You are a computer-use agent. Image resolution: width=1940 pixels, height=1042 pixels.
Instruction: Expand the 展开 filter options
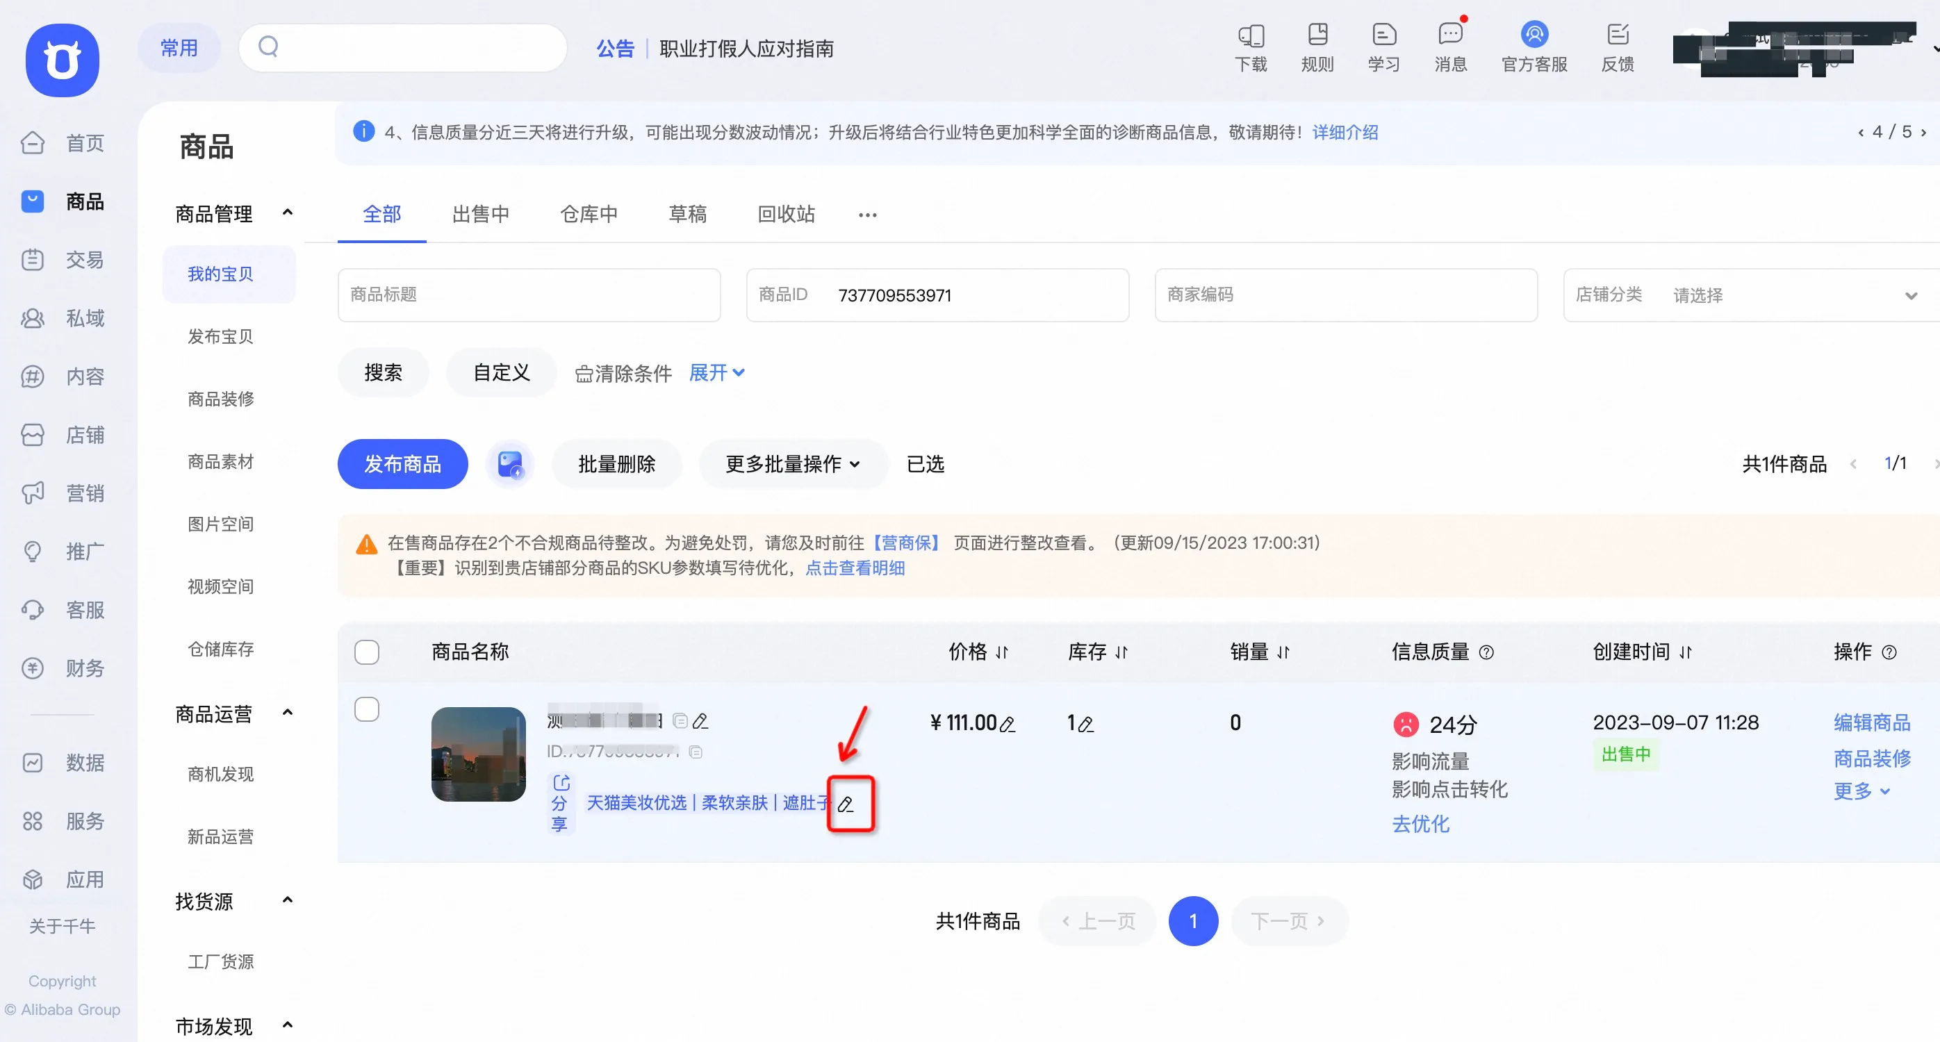point(716,372)
